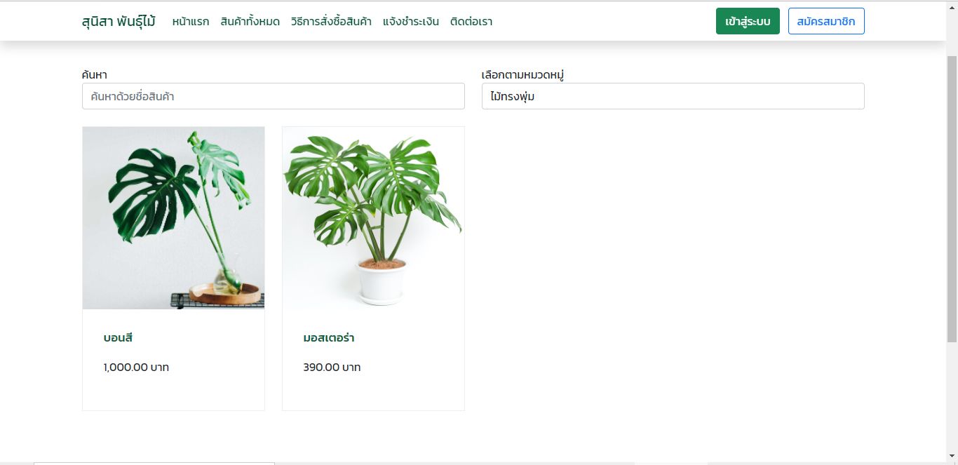The image size is (958, 465).
Task: Select the 390.00 บาท price text
Action: [x=332, y=367]
